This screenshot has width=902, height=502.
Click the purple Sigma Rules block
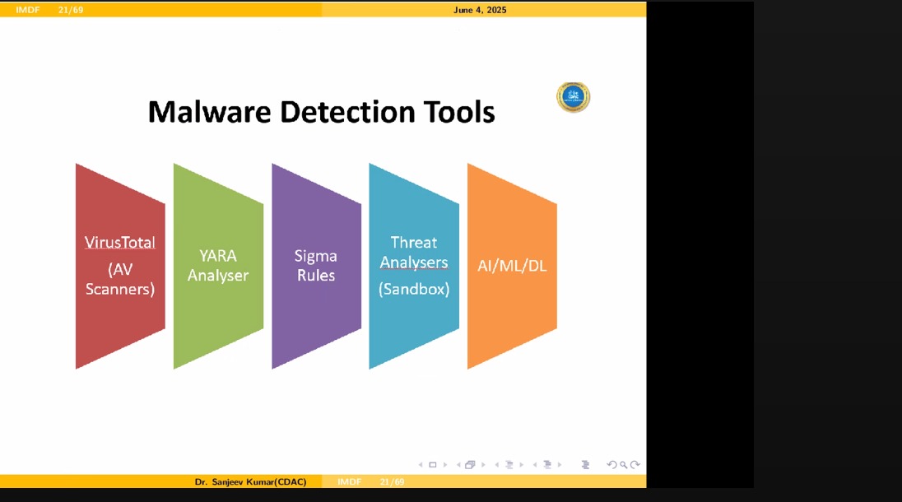coord(316,266)
